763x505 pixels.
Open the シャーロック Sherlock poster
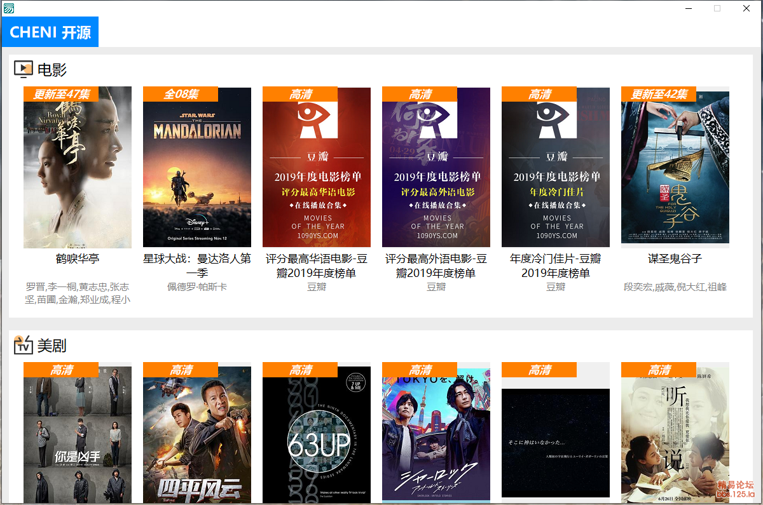[x=436, y=433]
